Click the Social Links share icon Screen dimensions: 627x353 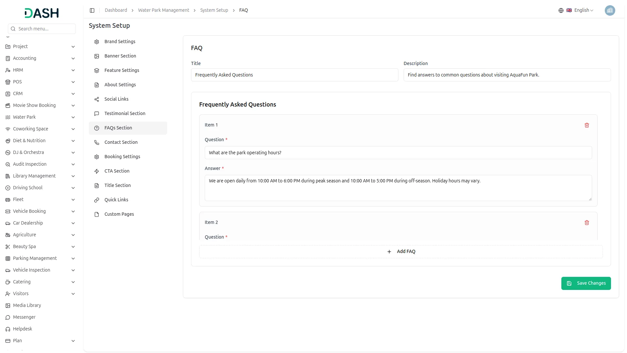tap(97, 99)
